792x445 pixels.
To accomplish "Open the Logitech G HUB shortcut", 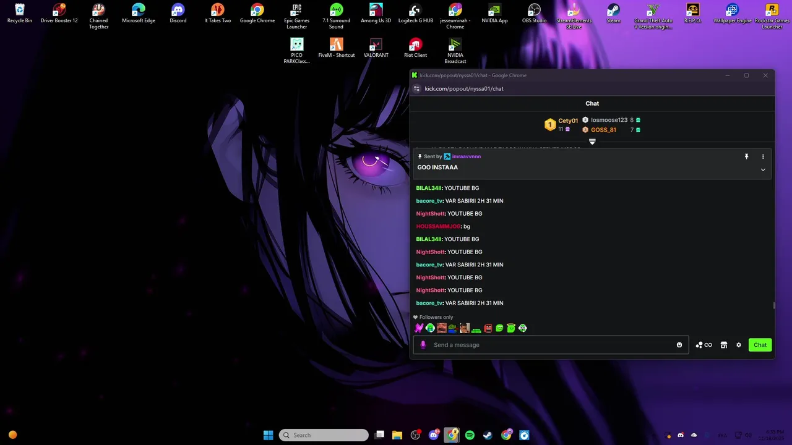I will click(416, 14).
